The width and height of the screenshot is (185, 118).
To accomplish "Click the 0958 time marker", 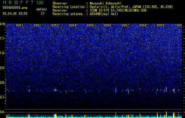I will [x=143, y=25].
